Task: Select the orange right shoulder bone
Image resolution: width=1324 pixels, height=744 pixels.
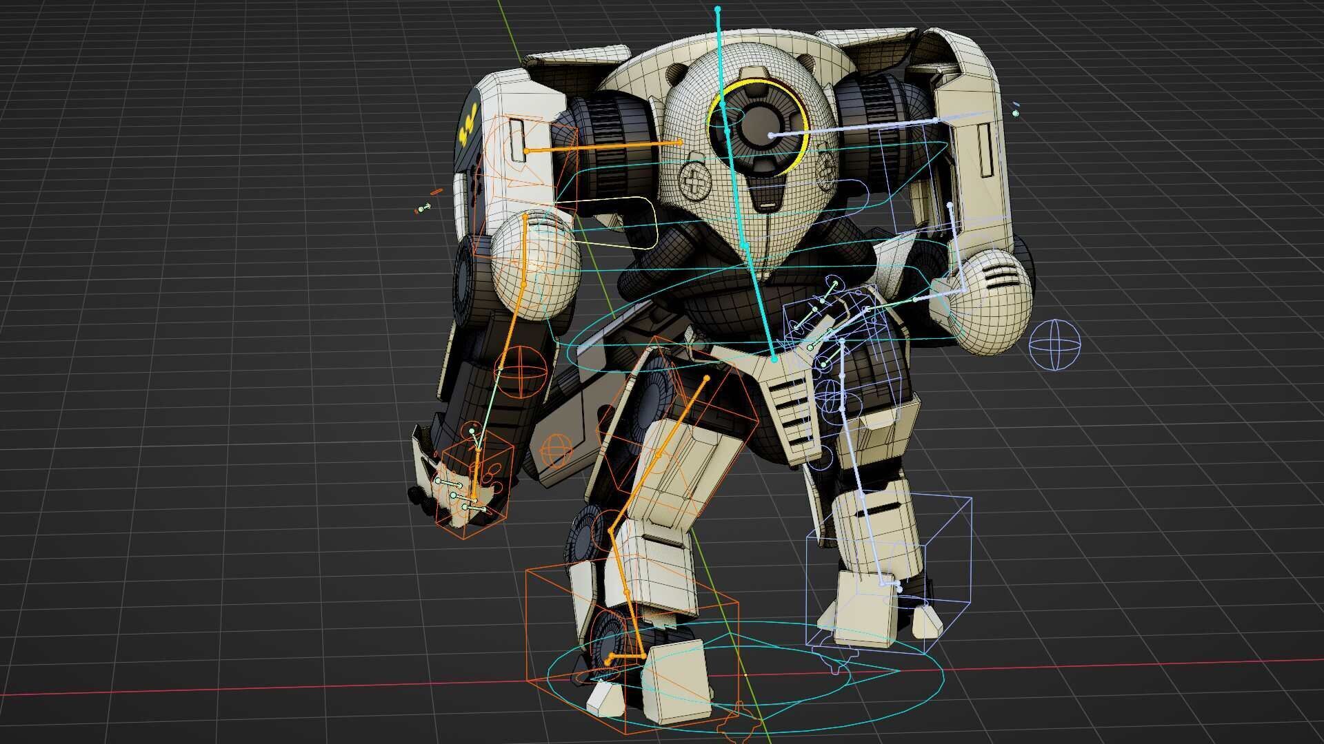Action: tap(603, 146)
